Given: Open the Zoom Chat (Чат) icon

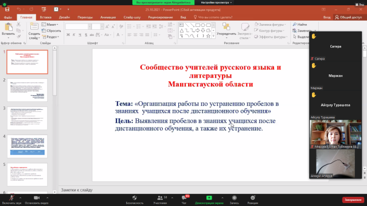Looking at the screenshot, I should [x=184, y=198].
